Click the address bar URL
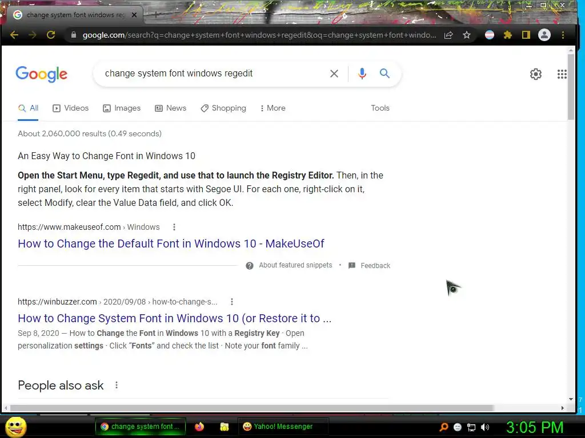Screen dimensions: 585x438 259,35
